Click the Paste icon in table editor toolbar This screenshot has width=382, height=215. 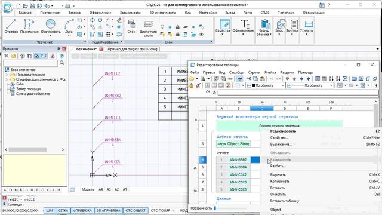coord(262,79)
